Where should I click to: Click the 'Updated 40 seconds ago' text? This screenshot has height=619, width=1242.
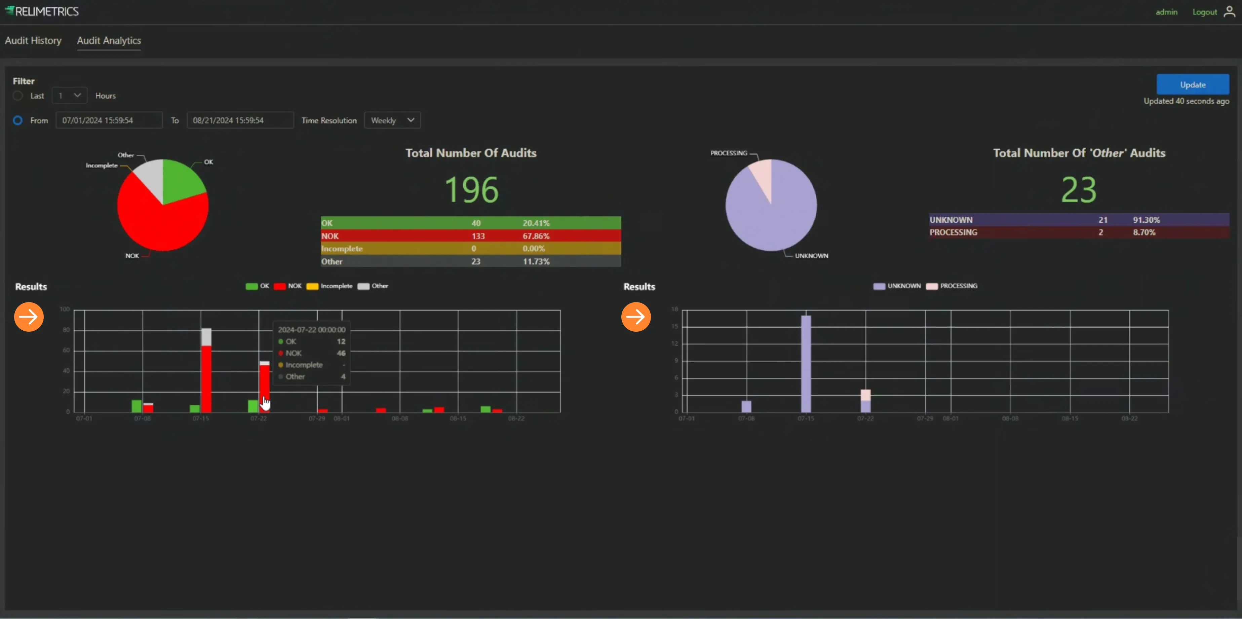pyautogui.click(x=1187, y=101)
